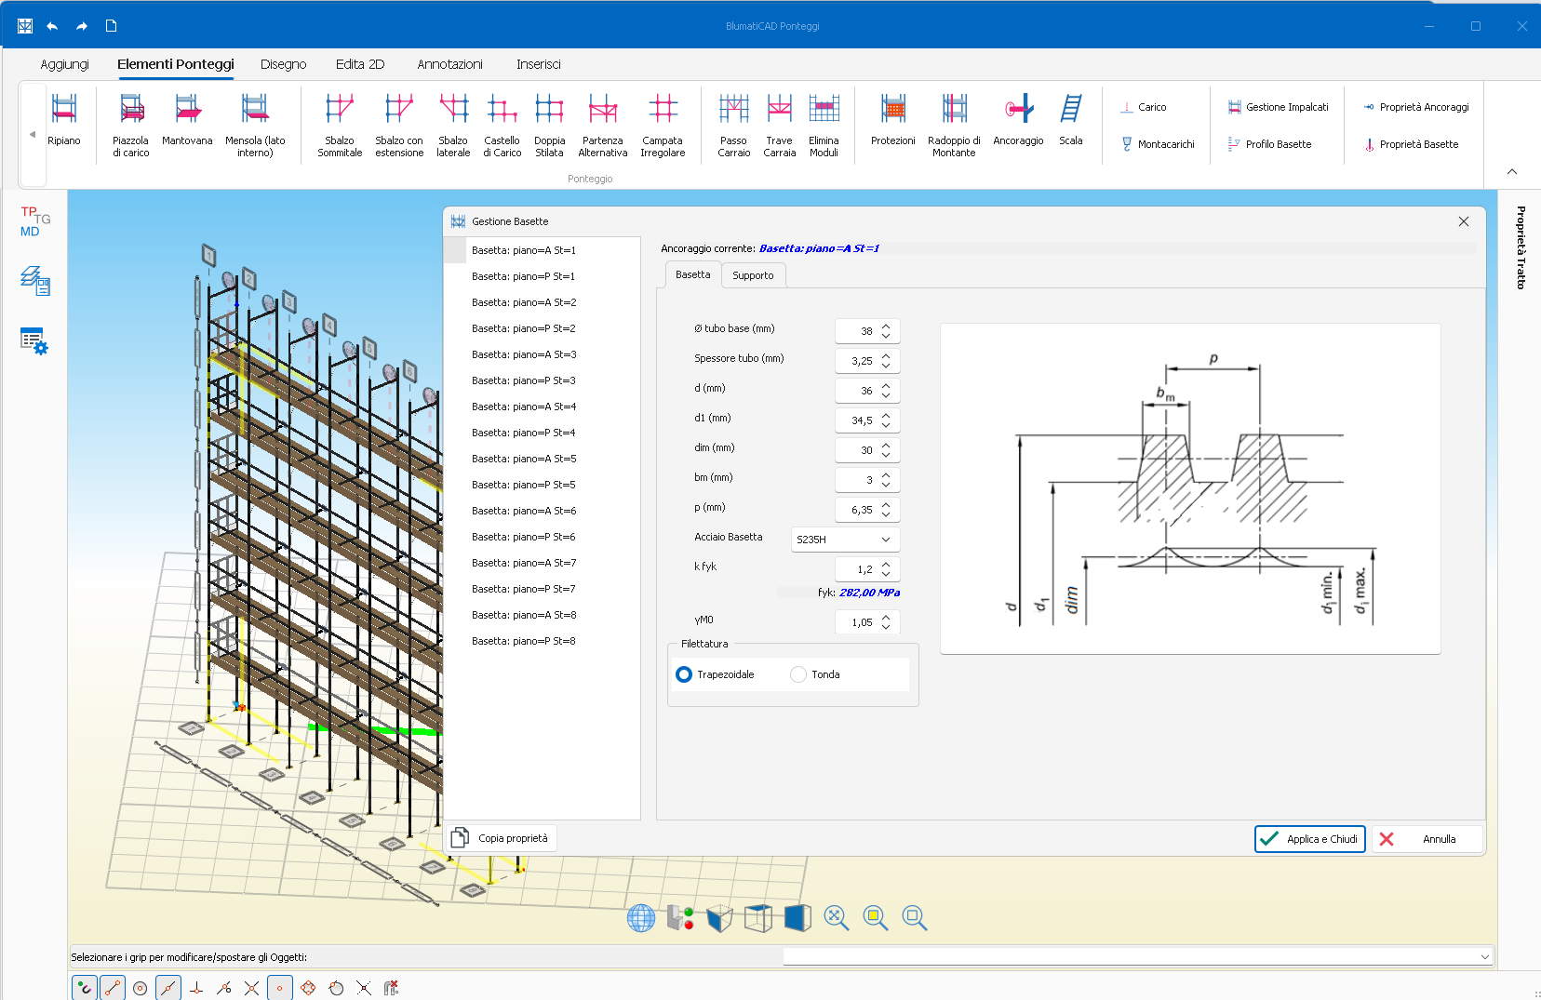Click the globe view icon in viewport toolbar
Viewport: 1541px width, 1000px height.
[x=640, y=918]
